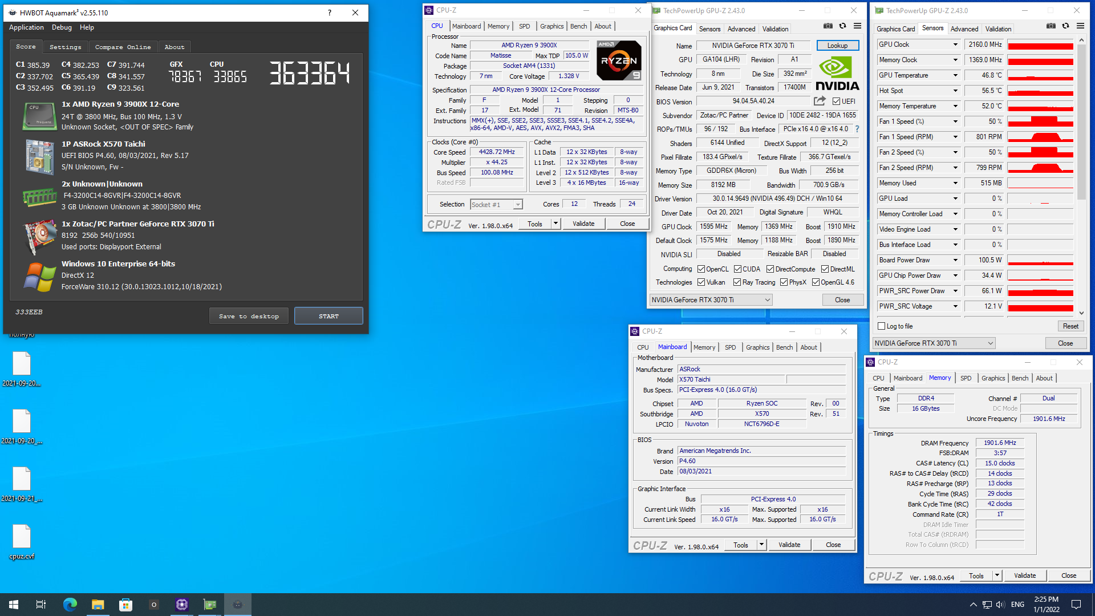Enable Log to file checkbox
1095x616 pixels.
[881, 326]
